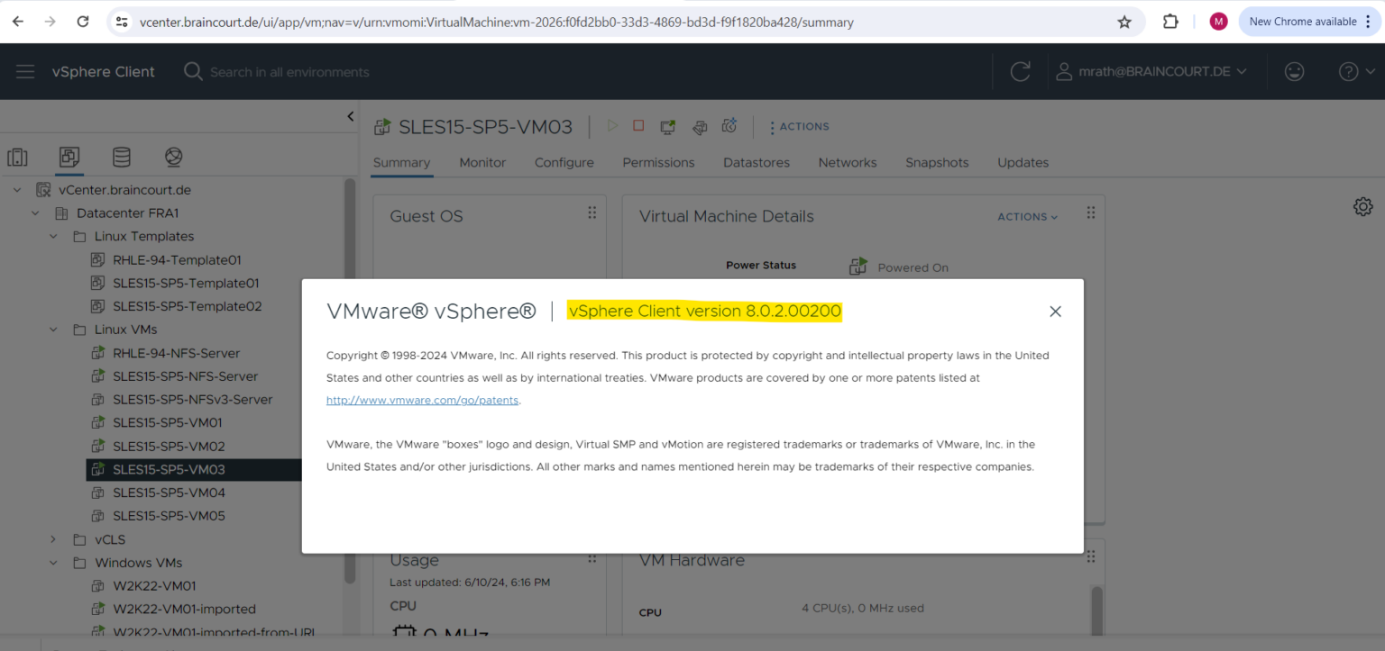1385x651 pixels.
Task: Click the feedback smiley icon
Action: pyautogui.click(x=1294, y=71)
